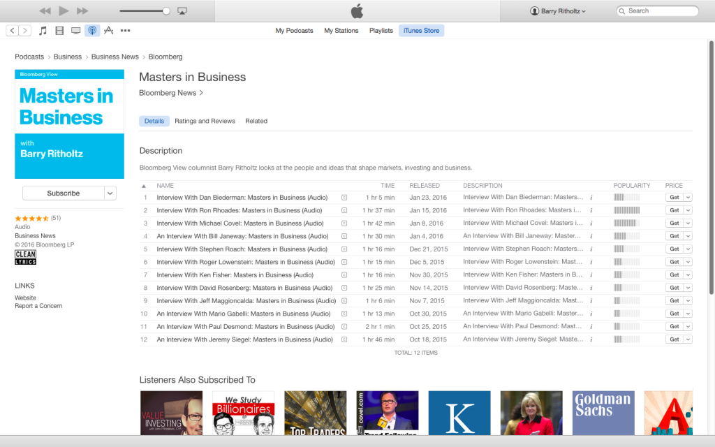The height and width of the screenshot is (447, 715).
Task: Expand the Subscribe dropdown arrow
Action: point(110,193)
